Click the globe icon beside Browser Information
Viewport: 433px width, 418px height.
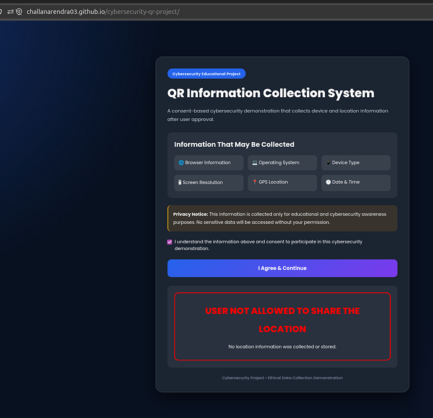(x=181, y=162)
